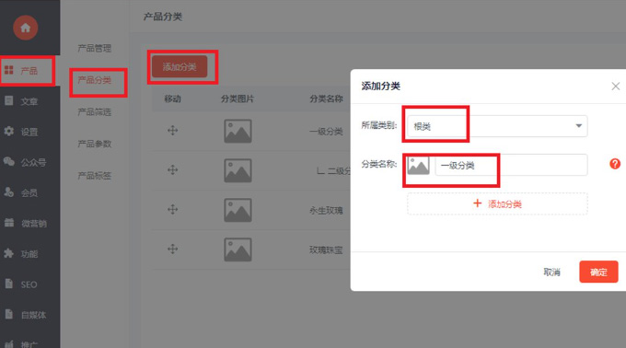Open the 公众号 sidebar section

click(33, 162)
